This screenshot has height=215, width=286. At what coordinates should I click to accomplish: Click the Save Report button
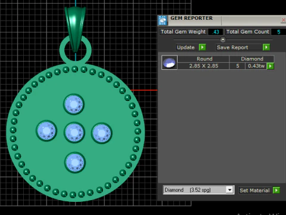239,47
